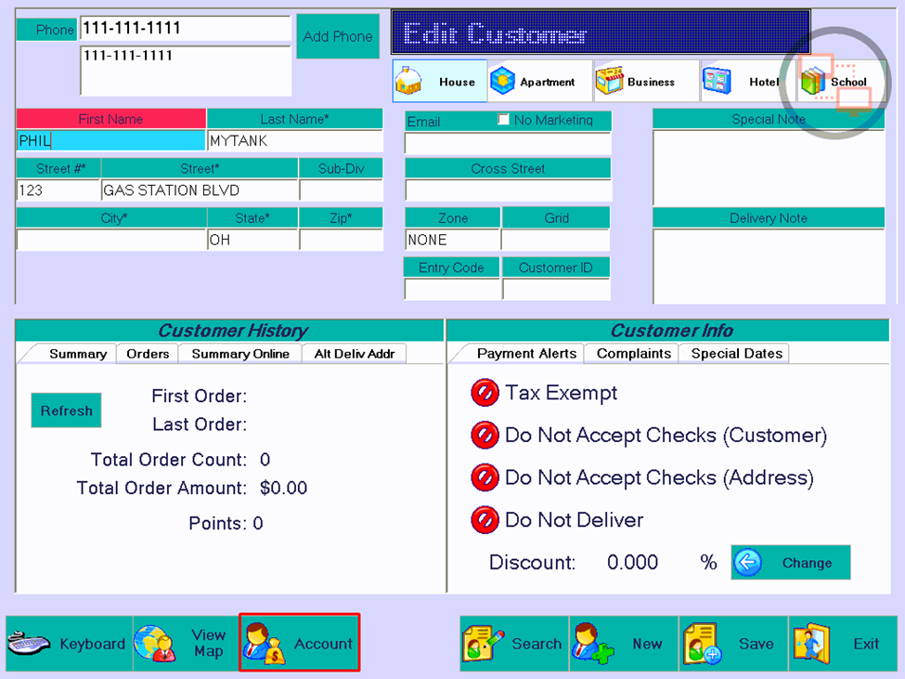Change the discount percentage
The image size is (905, 679).
click(x=791, y=562)
